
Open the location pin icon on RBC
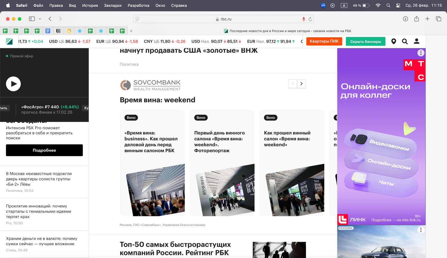click(394, 41)
